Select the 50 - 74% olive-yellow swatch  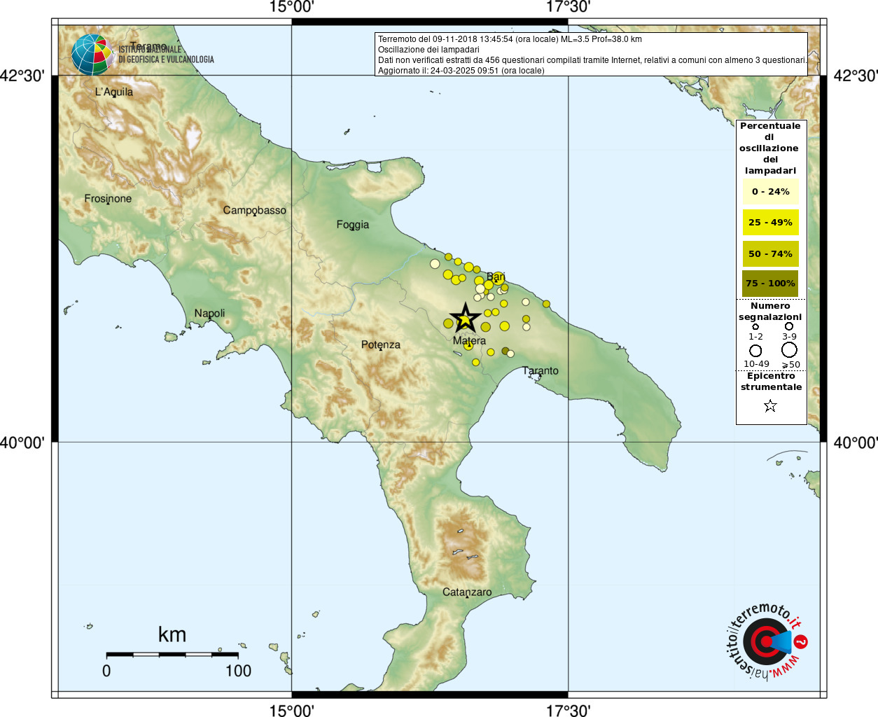(x=770, y=253)
